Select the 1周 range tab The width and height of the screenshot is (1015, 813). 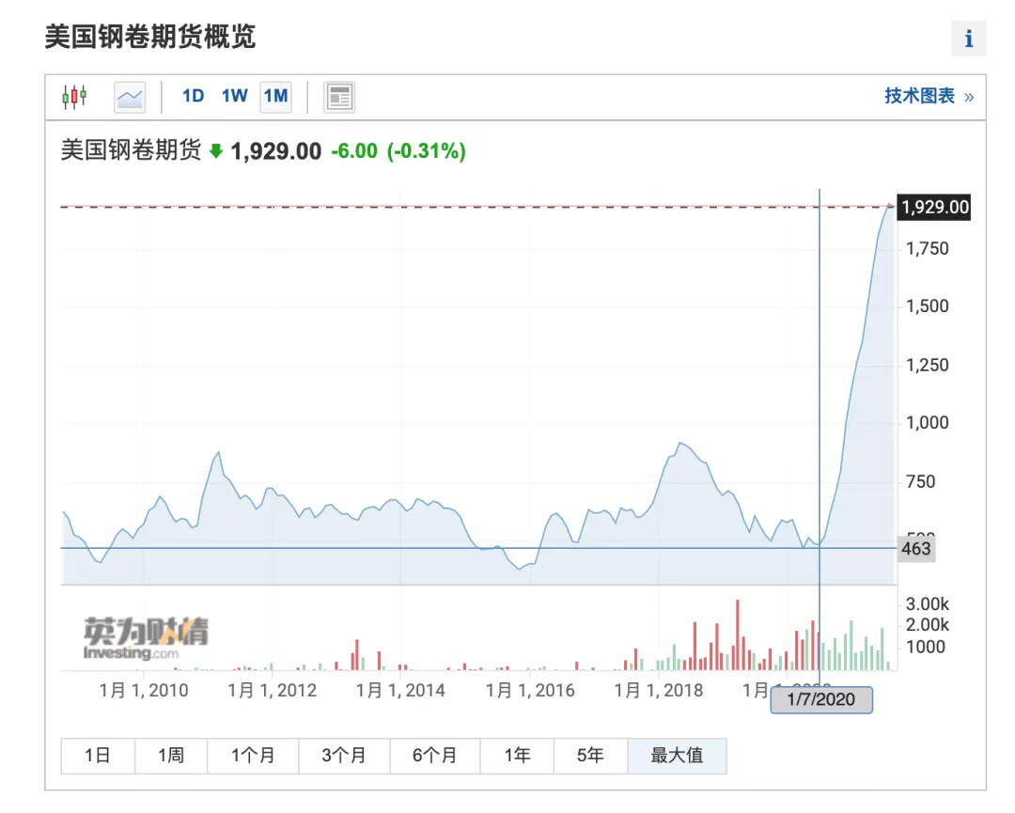click(x=171, y=756)
